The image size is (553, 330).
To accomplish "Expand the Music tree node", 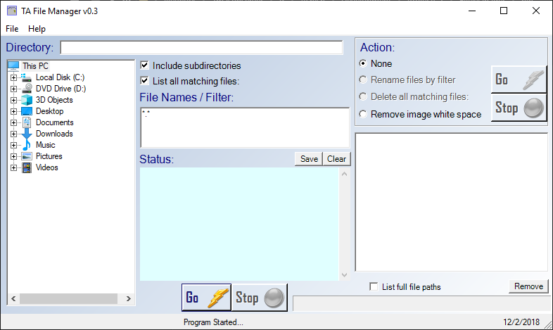I will [13, 145].
